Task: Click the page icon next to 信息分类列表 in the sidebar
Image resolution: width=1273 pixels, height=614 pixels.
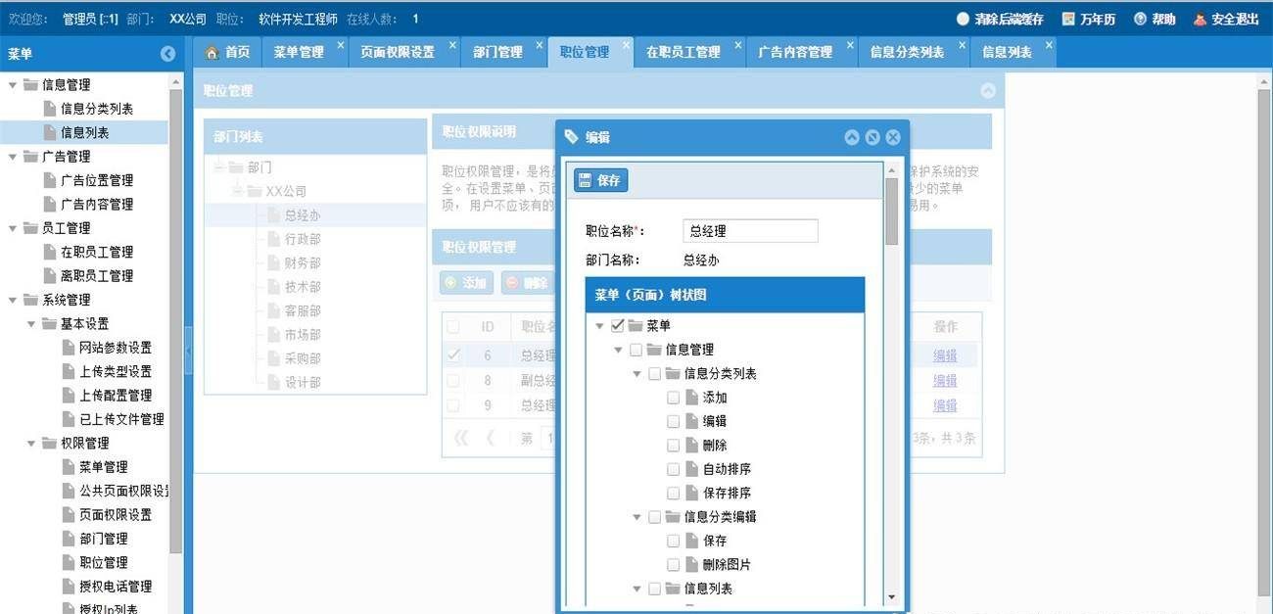Action: coord(50,109)
